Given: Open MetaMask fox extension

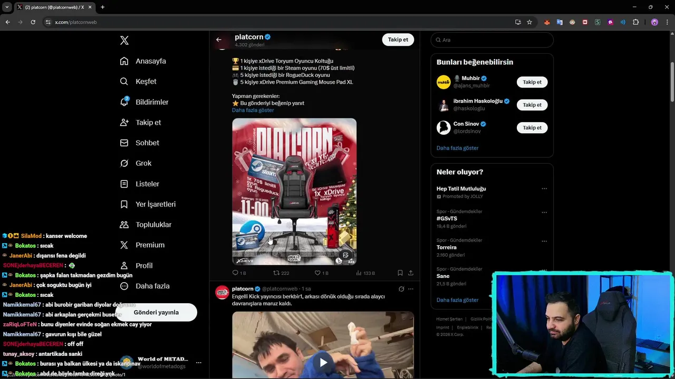Looking at the screenshot, I should coord(547,22).
